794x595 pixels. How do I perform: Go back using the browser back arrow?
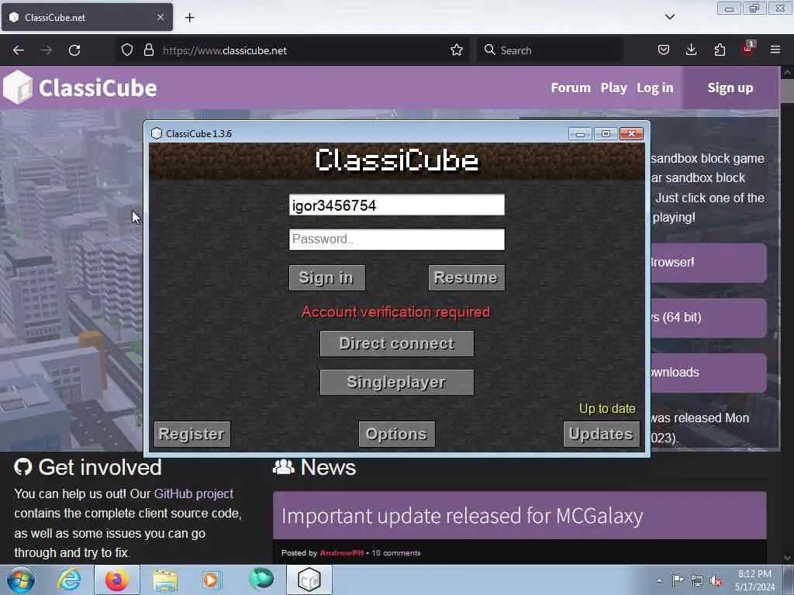pos(19,50)
